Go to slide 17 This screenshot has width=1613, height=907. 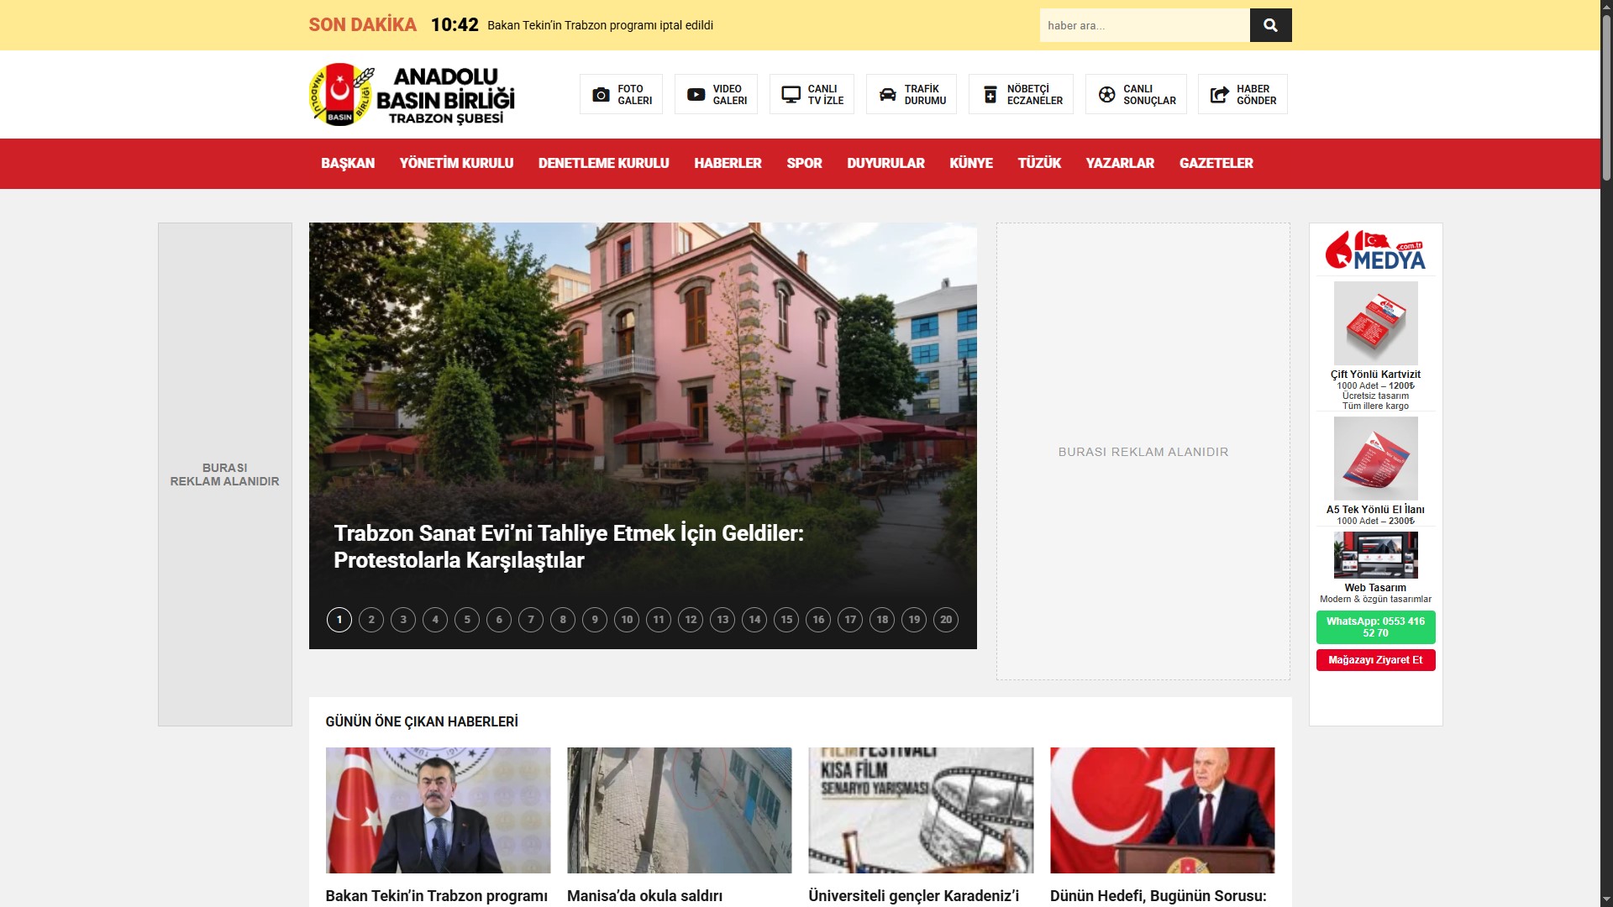850,620
